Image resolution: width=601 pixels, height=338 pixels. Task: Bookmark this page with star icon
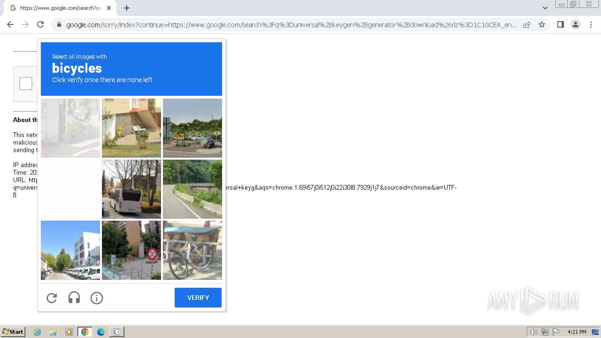pos(542,24)
